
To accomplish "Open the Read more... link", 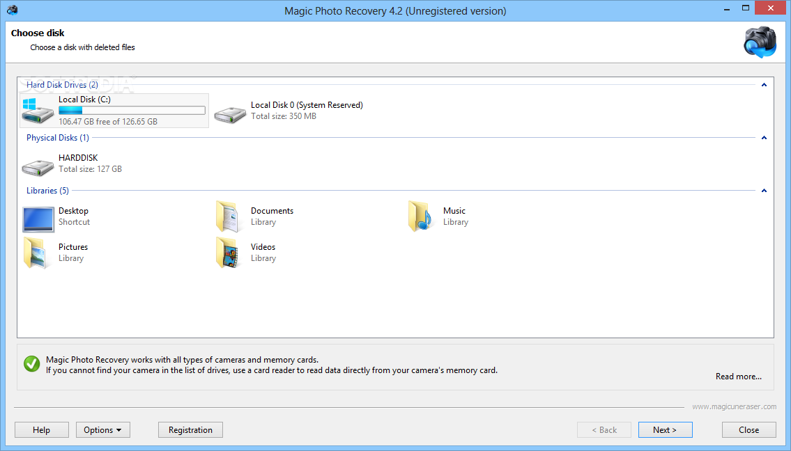I will click(739, 377).
